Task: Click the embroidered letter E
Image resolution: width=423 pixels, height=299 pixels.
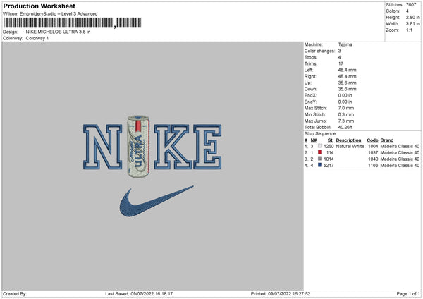Action: (207, 147)
